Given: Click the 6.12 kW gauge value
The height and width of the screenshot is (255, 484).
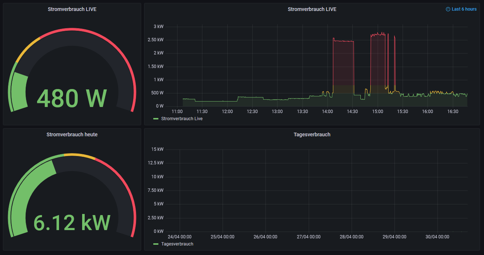Looking at the screenshot, I should [72, 222].
